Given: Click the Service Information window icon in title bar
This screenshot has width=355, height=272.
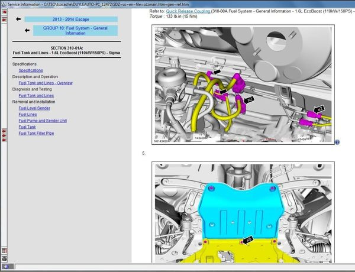Looking at the screenshot, I should click(x=4, y=4).
